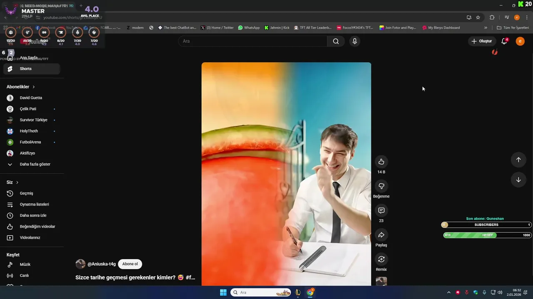Show more bookmarks with the double chevron

point(486,28)
